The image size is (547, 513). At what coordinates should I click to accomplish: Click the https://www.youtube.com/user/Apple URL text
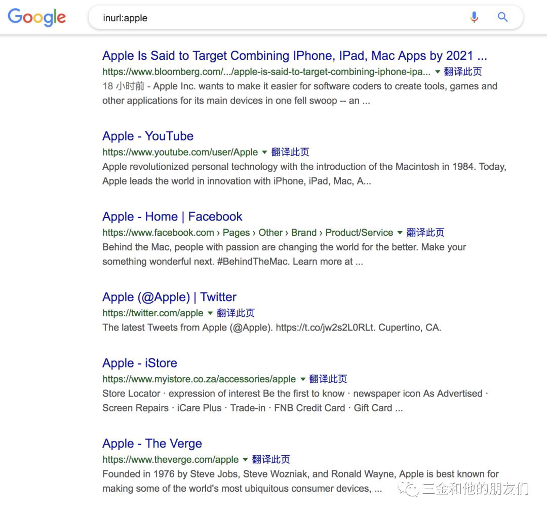(x=180, y=152)
